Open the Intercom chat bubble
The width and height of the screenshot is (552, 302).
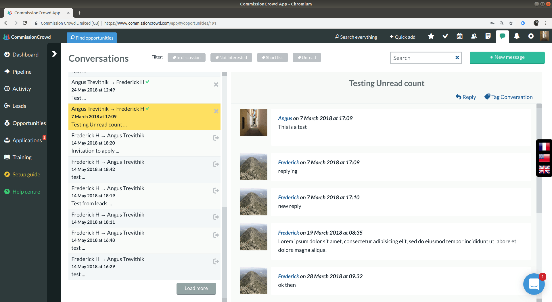tap(534, 284)
